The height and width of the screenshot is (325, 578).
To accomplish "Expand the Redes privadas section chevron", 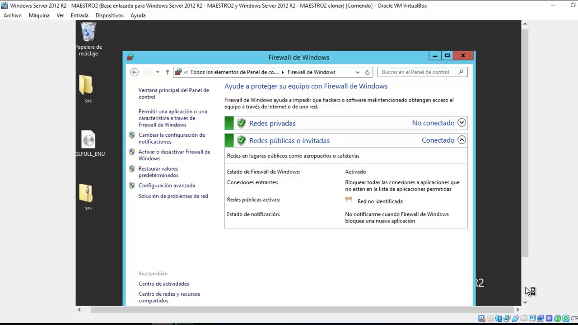I will [x=461, y=122].
